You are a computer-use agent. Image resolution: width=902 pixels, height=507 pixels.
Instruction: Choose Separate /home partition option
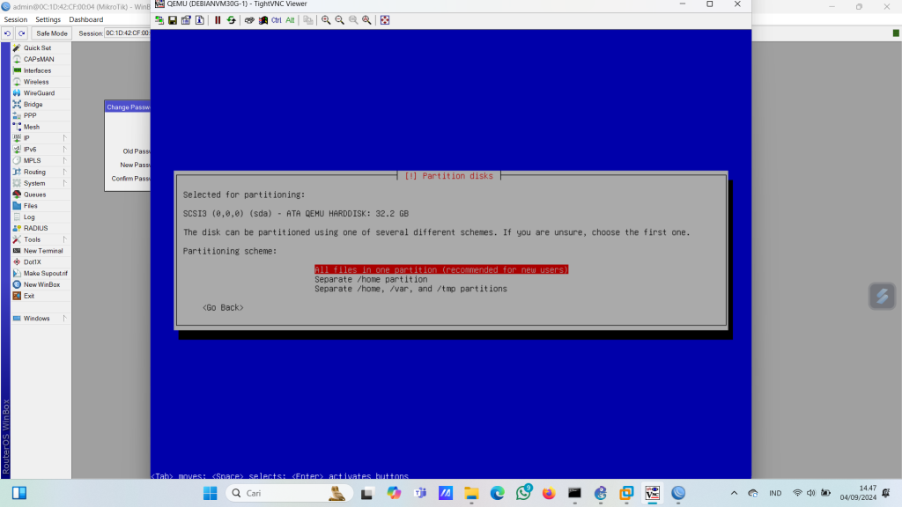click(x=371, y=279)
